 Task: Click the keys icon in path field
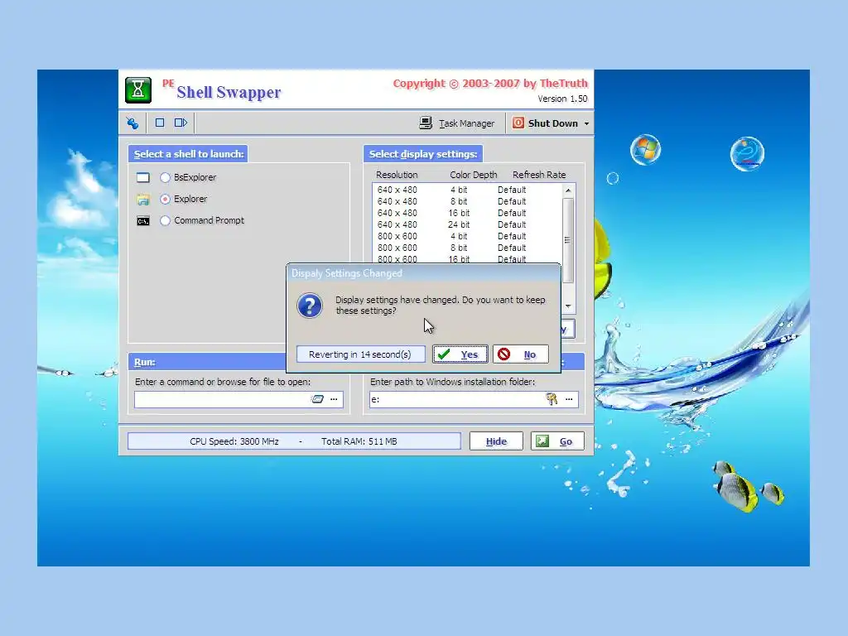552,399
